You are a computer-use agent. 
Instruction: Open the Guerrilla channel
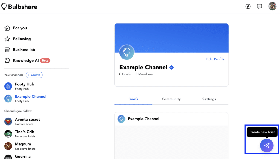click(23, 157)
